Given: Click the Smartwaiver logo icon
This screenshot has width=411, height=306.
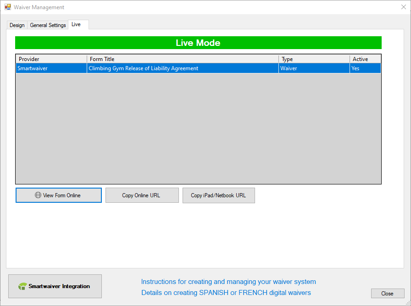Looking at the screenshot, I should tap(22, 286).
